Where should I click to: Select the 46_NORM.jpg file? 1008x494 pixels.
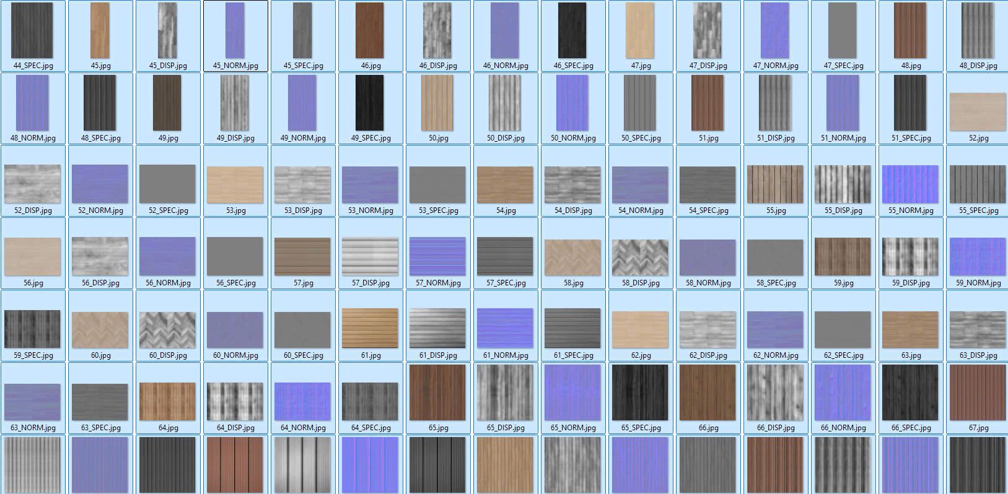tap(506, 30)
